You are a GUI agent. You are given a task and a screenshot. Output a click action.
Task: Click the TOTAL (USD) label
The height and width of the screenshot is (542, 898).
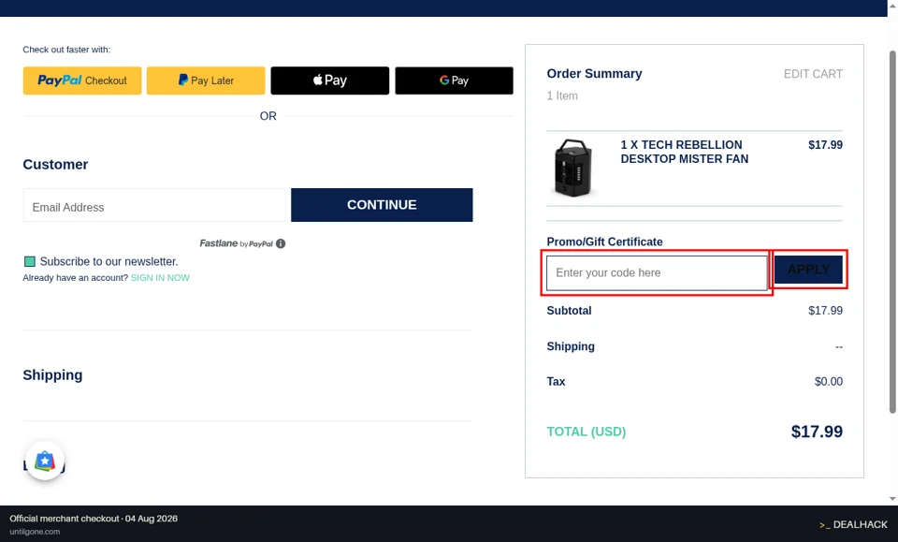pos(587,432)
